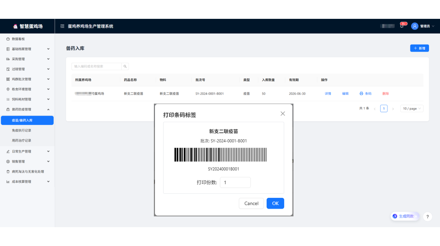The image size is (440, 246).
Task: Open the 10 / page dropdown
Action: (x=412, y=109)
